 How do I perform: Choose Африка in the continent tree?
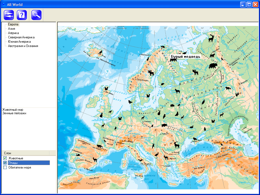coord(13,33)
